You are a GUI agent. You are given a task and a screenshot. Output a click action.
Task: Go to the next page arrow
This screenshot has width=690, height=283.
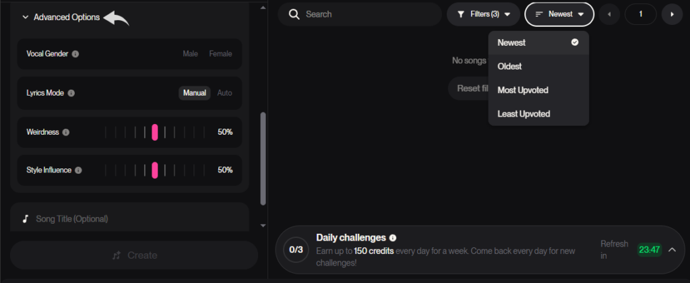[672, 14]
